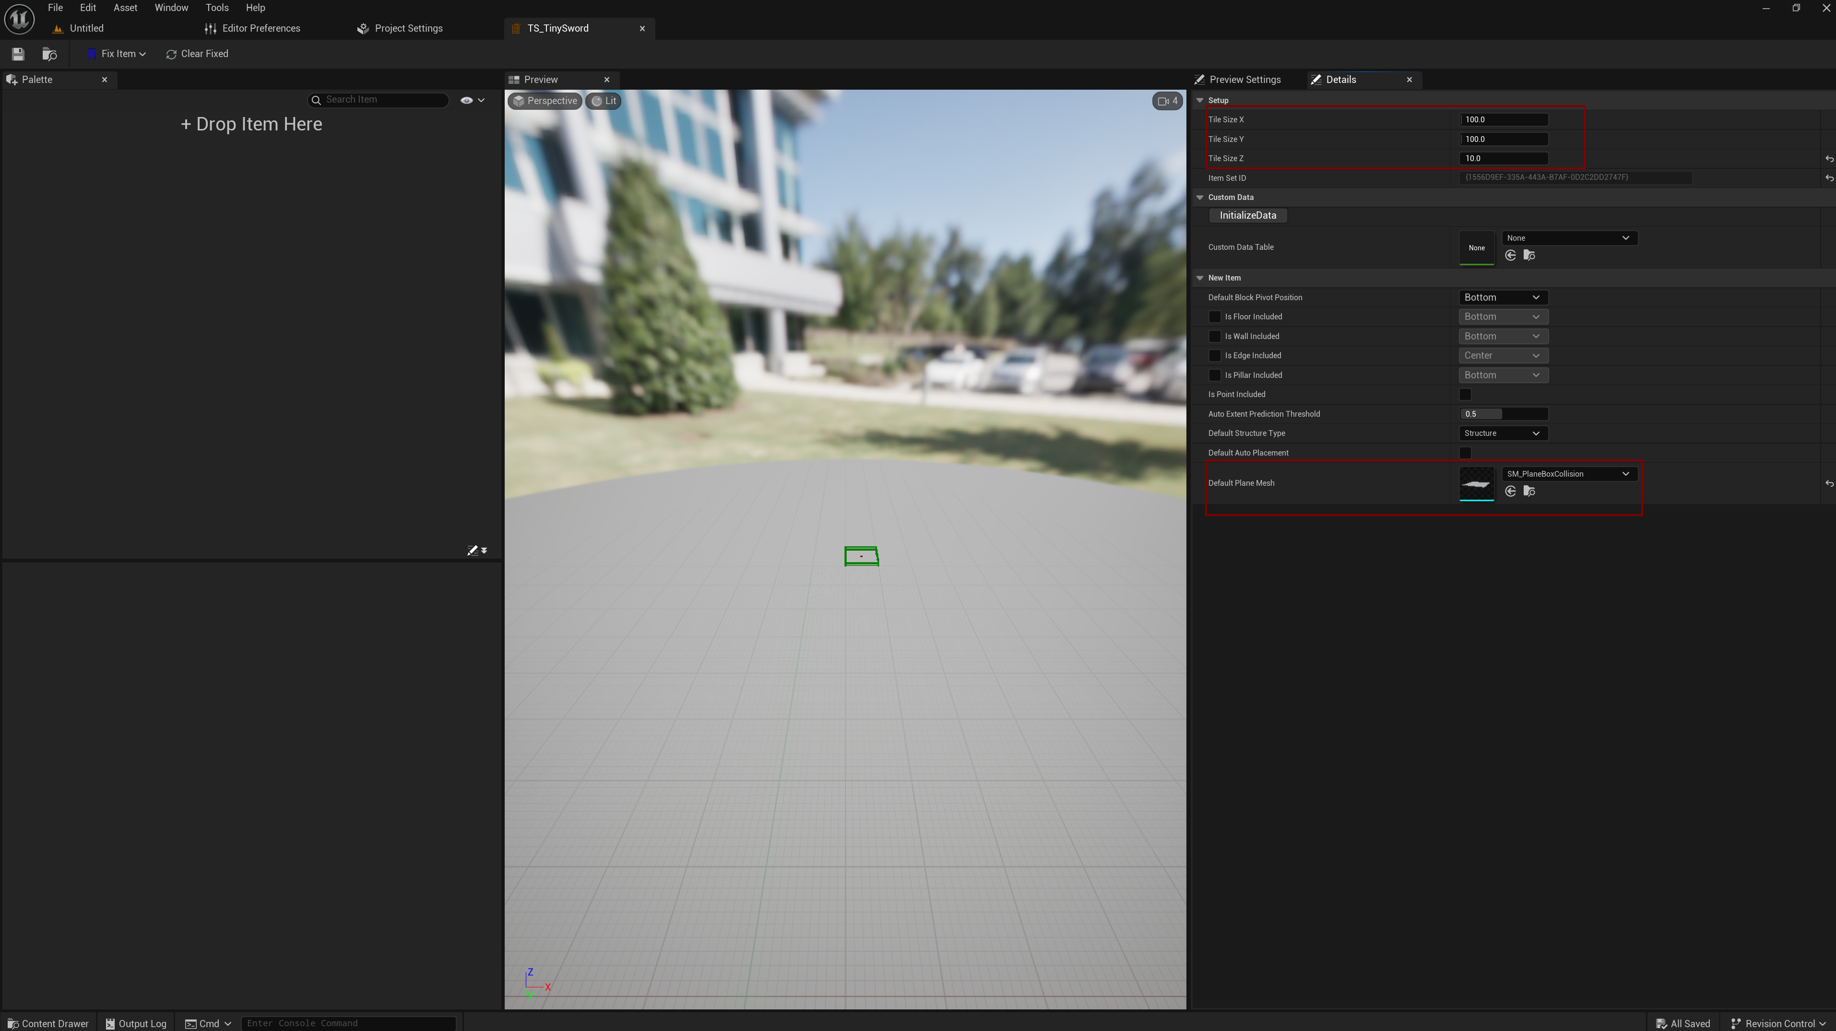Enable Is Floor Included checkbox
This screenshot has height=1031, width=1836.
click(x=1215, y=317)
